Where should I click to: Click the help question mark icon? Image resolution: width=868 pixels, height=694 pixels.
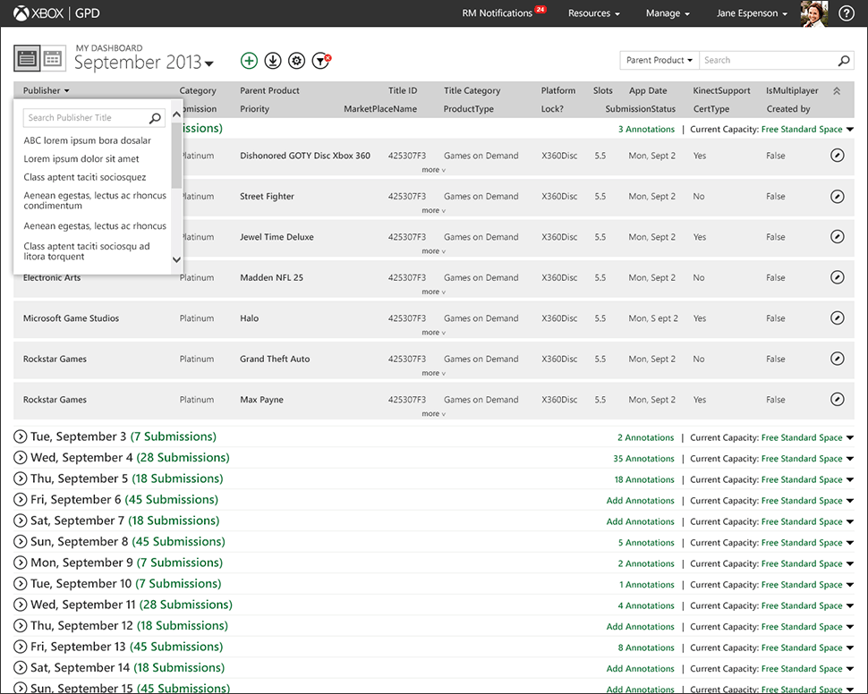click(x=847, y=13)
